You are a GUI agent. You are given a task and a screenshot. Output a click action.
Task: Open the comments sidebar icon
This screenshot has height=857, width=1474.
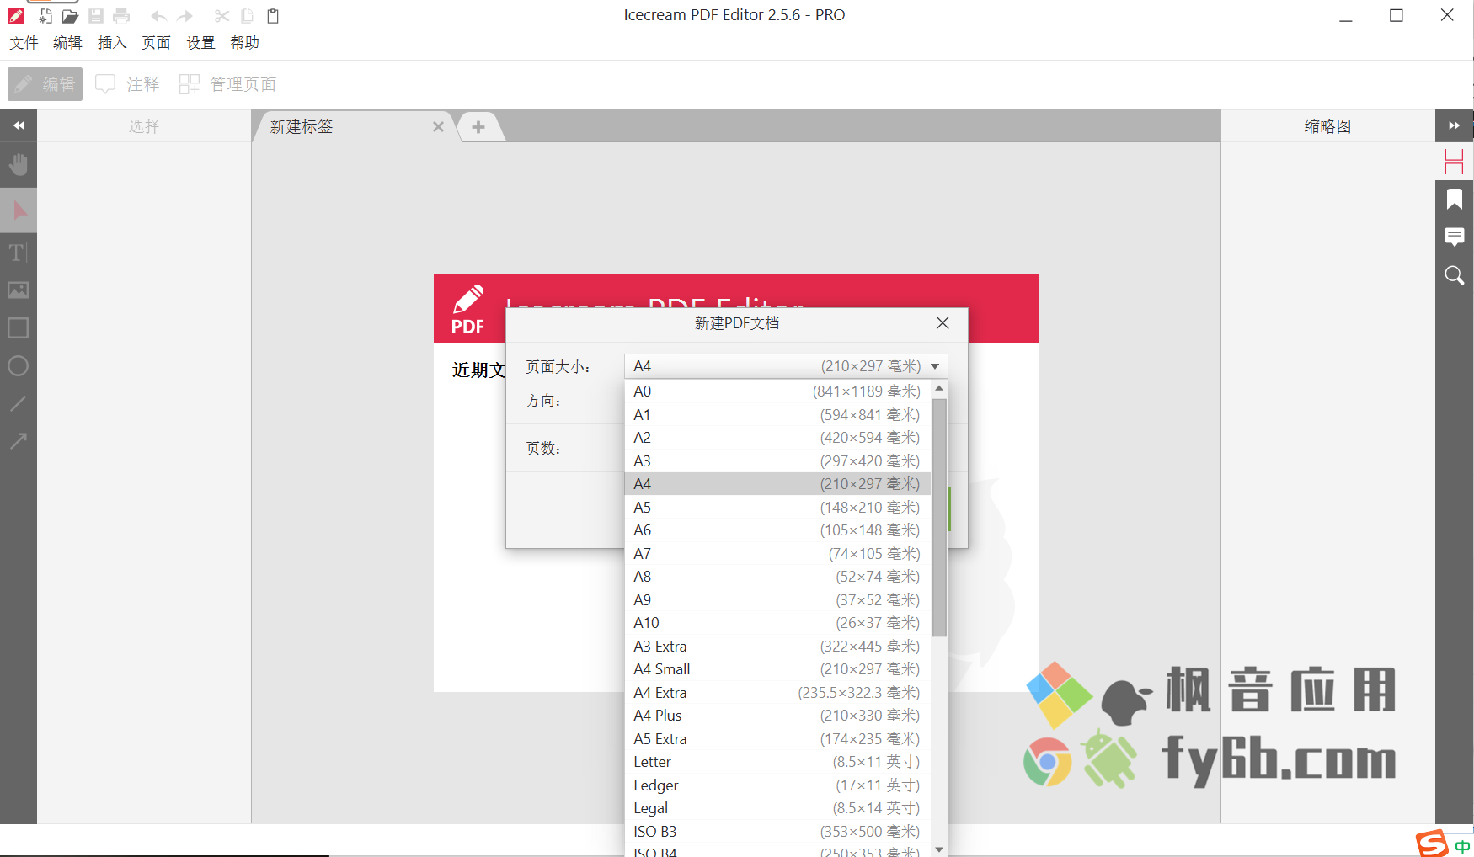point(1454,237)
